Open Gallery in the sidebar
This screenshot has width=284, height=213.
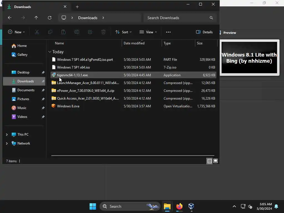coord(24,55)
